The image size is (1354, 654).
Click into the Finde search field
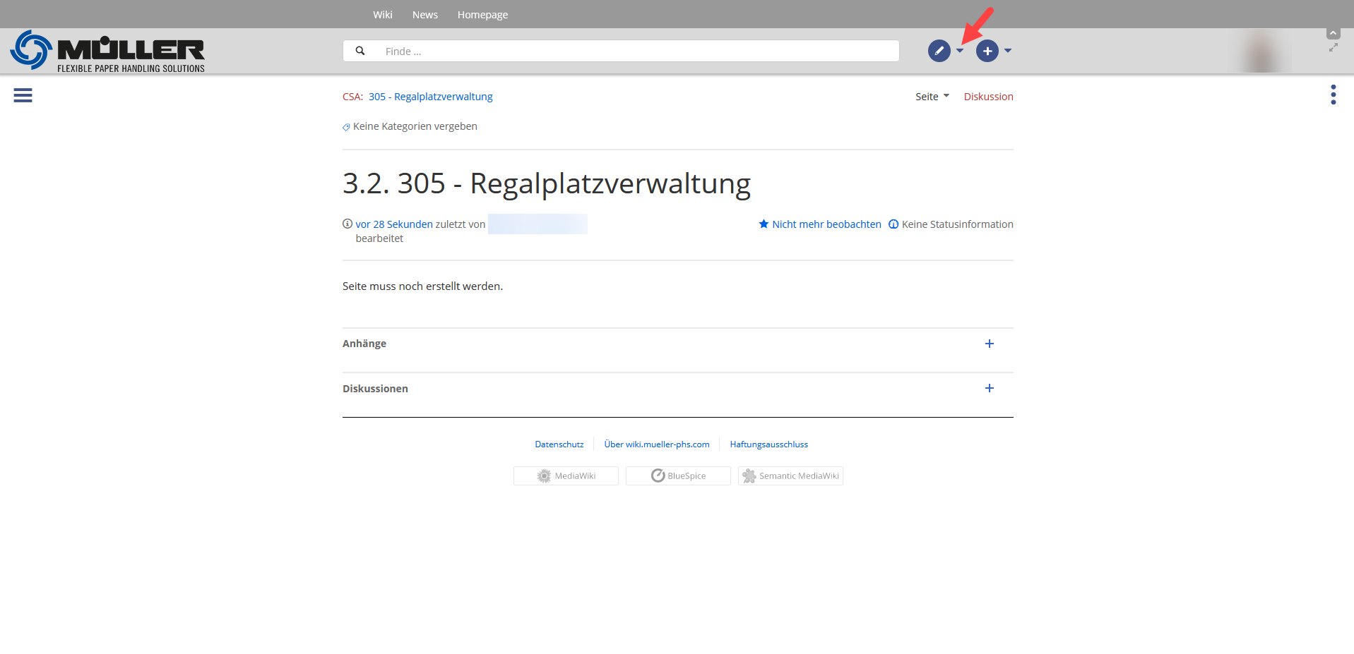(x=636, y=51)
